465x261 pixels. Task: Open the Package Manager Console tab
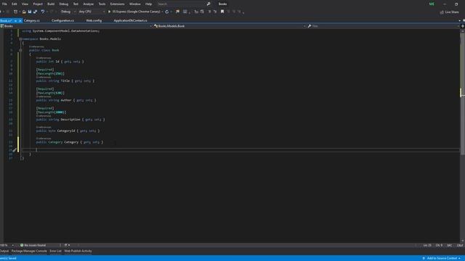pos(29,252)
